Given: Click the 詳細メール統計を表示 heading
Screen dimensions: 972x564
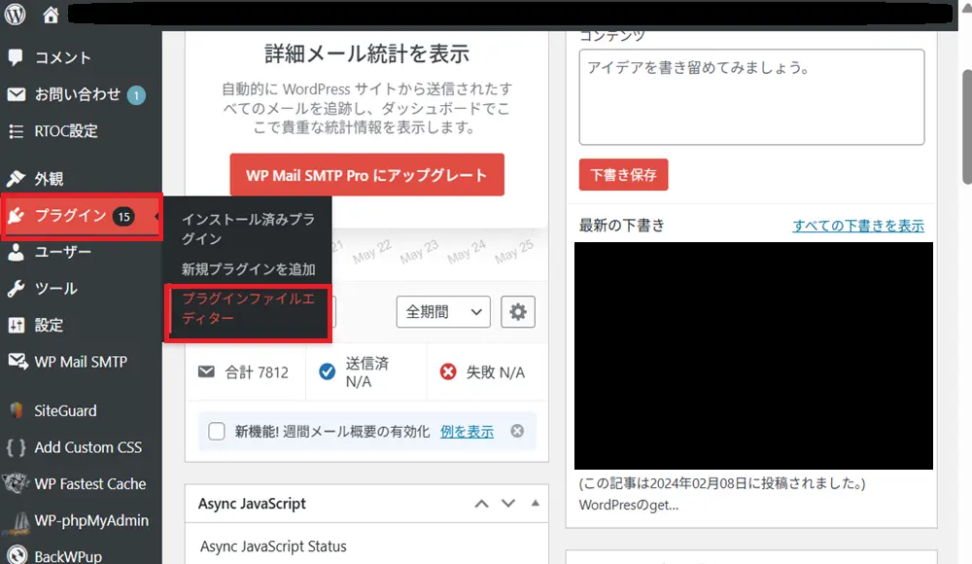Looking at the screenshot, I should pos(367,54).
